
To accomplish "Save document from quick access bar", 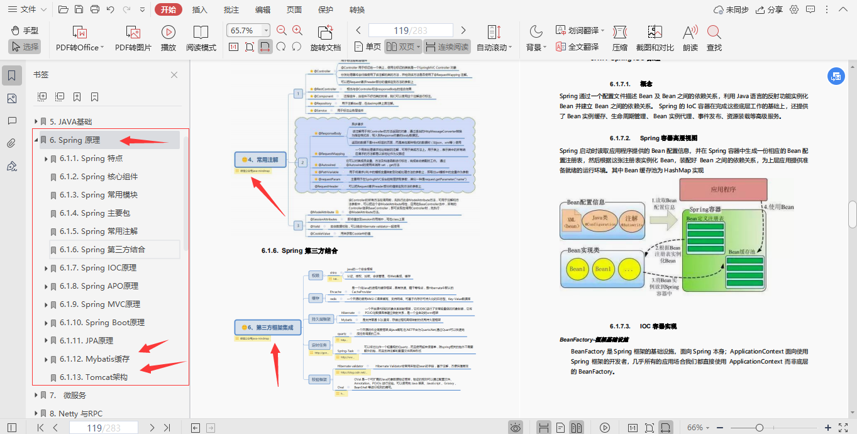I will pyautogui.click(x=79, y=9).
